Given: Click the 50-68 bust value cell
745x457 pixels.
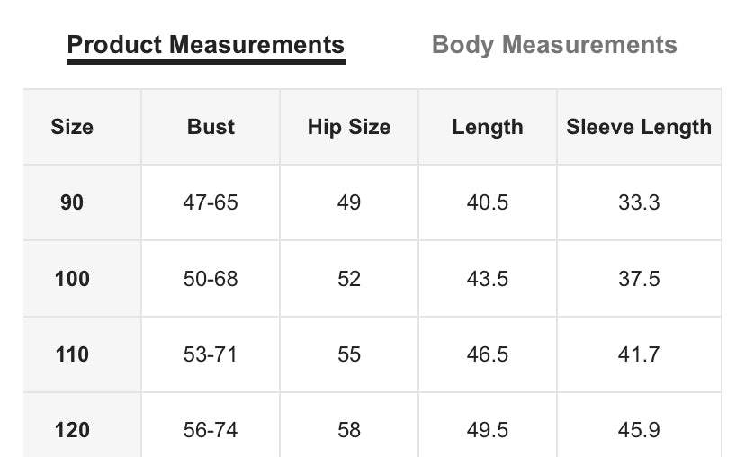Looking at the screenshot, I should [x=211, y=278].
